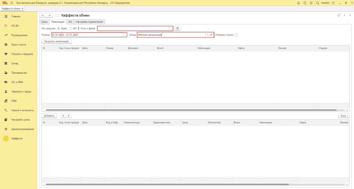
Task: Copy link to form icon
Action: tap(339, 15)
